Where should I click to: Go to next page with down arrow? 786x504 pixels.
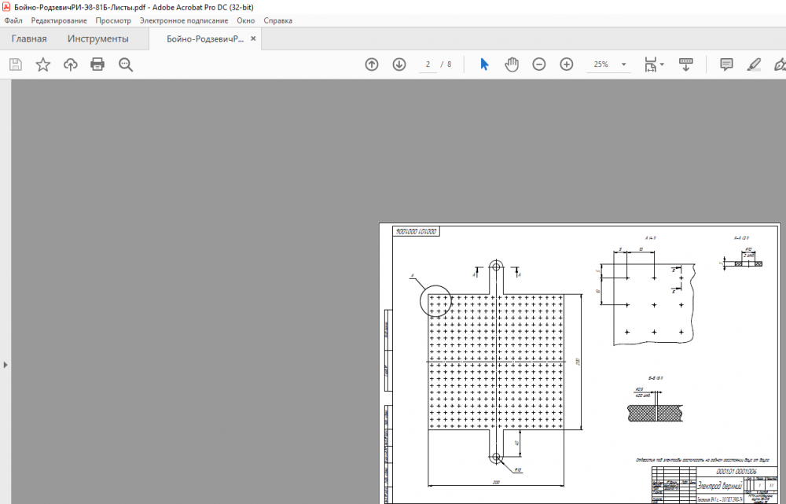pos(399,64)
